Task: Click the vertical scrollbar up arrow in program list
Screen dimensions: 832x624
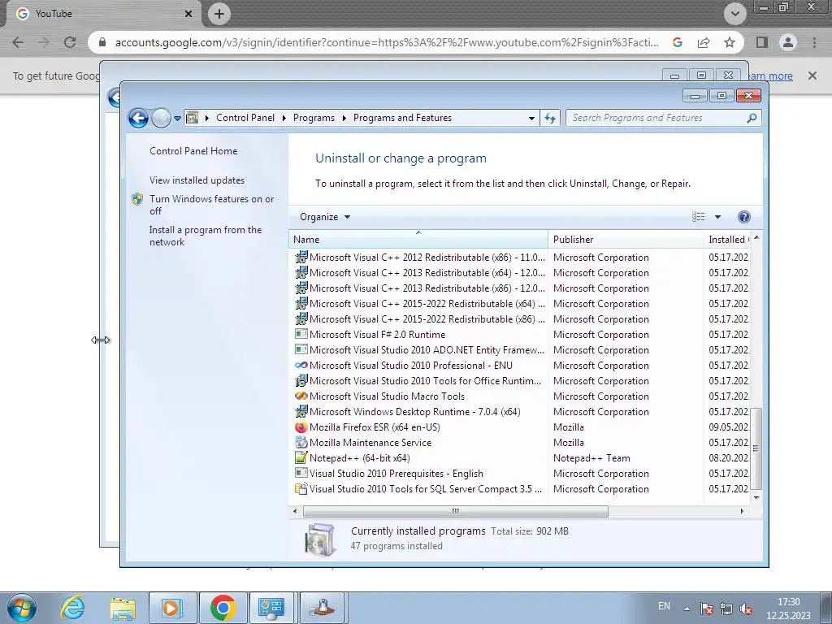Action: [756, 238]
